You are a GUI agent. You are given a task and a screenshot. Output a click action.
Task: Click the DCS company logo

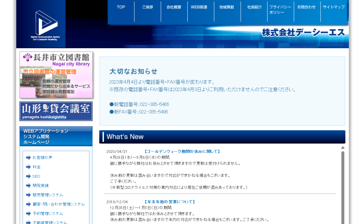(x=45, y=25)
